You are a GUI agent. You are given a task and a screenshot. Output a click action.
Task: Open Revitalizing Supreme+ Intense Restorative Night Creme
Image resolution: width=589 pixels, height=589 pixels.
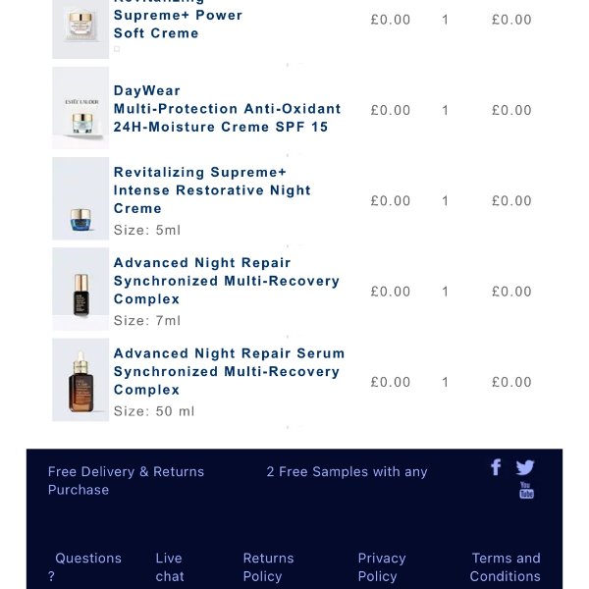pyautogui.click(x=211, y=190)
